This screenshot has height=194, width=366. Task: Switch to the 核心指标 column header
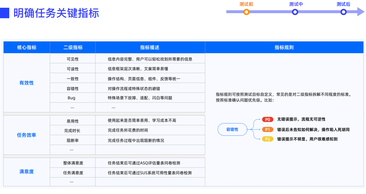(26, 47)
